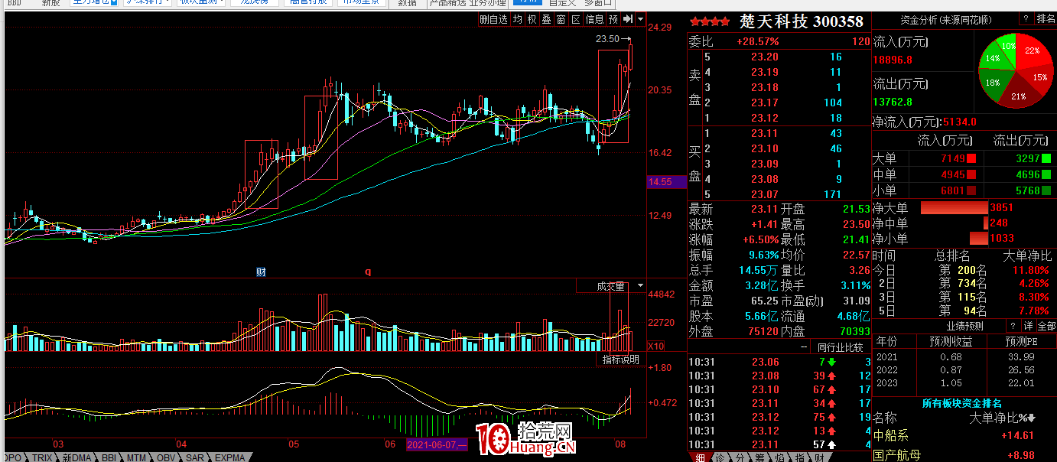Toggle 大单净比% sort arrow
1057x462 pixels.
(x=1031, y=418)
